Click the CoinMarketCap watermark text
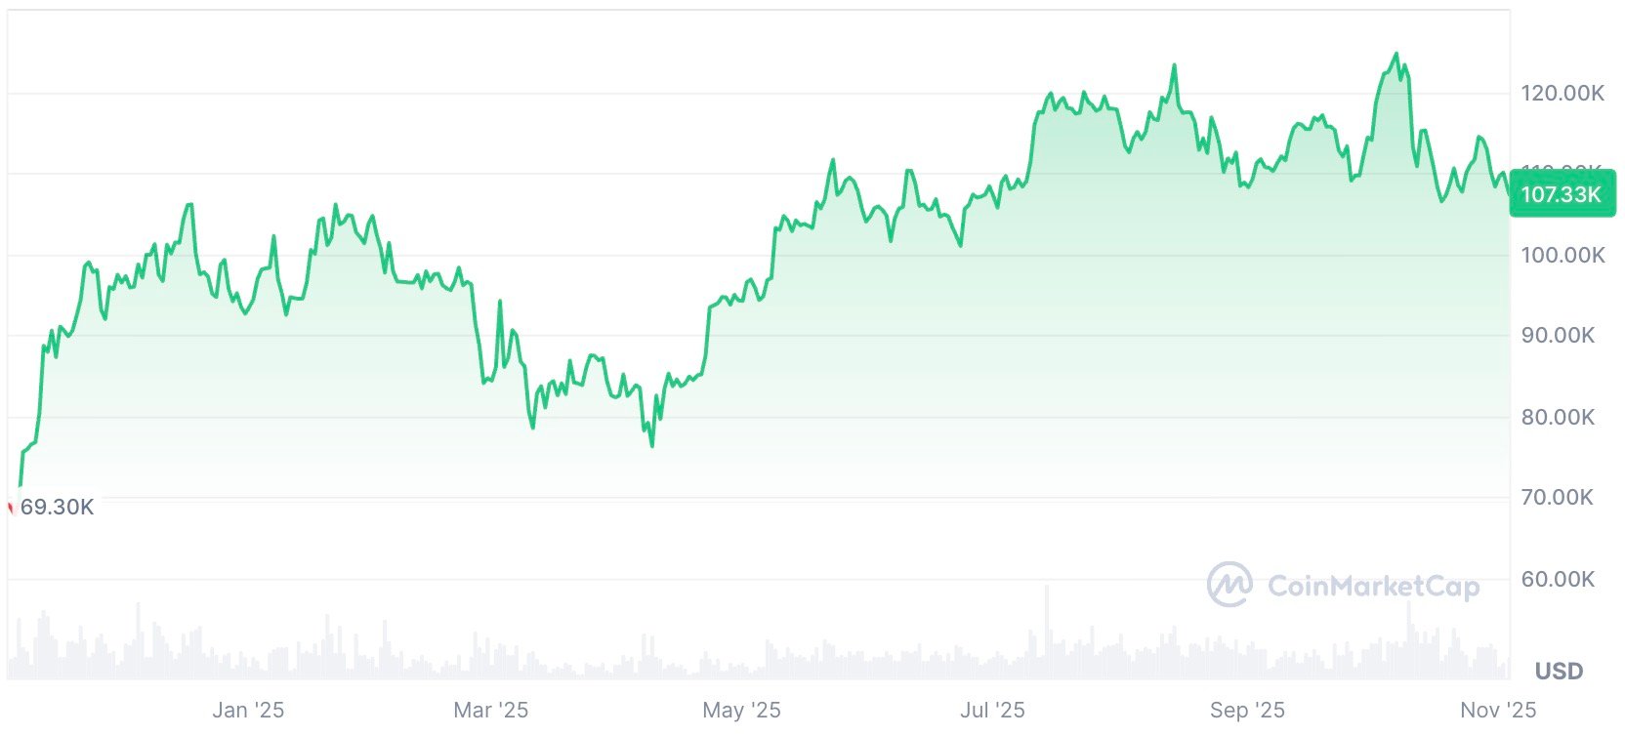 pyautogui.click(x=1373, y=586)
